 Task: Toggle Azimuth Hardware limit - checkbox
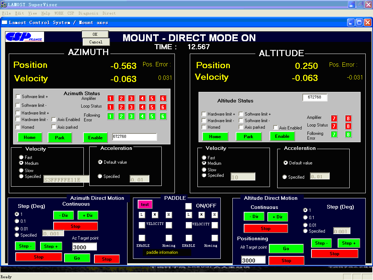tap(17, 119)
